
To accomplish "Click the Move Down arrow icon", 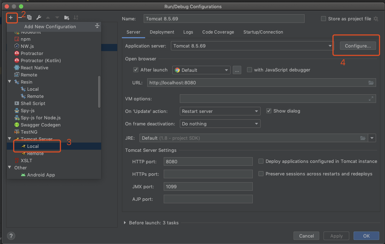I will 57,18.
